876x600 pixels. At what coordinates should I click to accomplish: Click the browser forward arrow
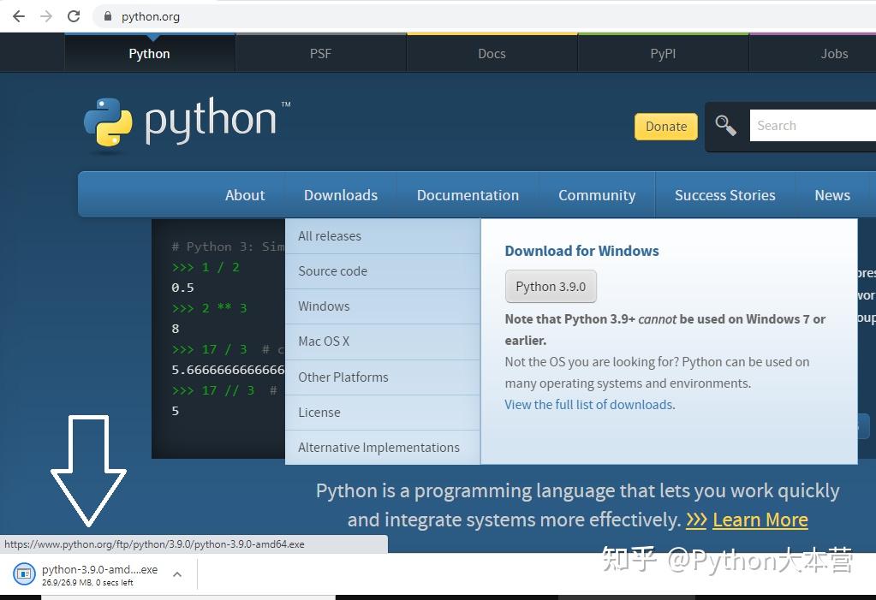click(x=45, y=16)
